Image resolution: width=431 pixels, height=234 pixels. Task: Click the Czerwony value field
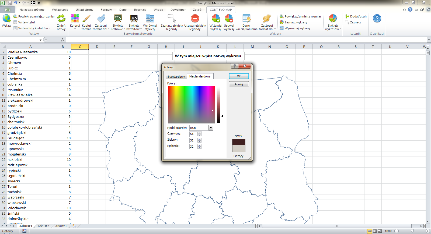(x=193, y=134)
